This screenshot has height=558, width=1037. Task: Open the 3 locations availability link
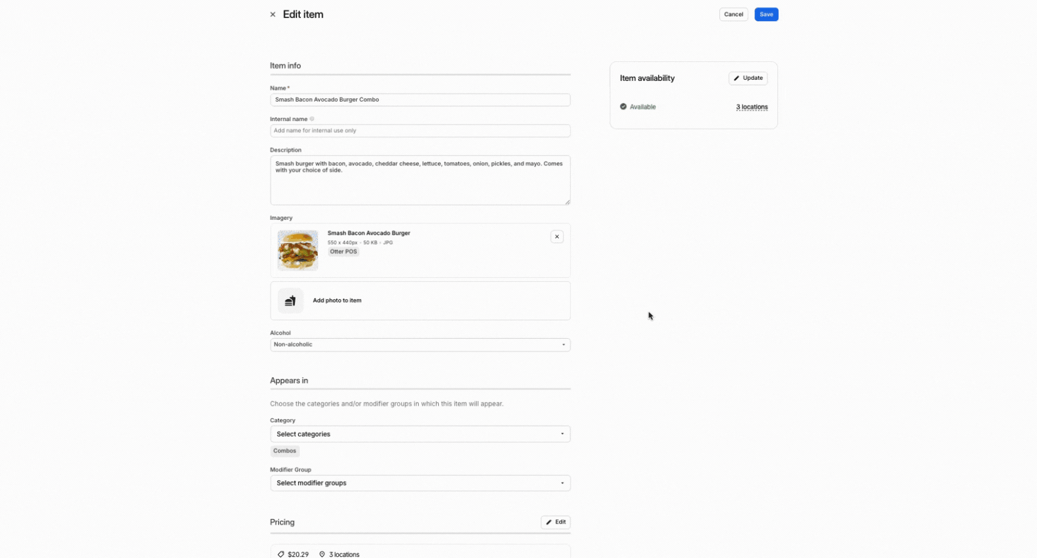(751, 107)
